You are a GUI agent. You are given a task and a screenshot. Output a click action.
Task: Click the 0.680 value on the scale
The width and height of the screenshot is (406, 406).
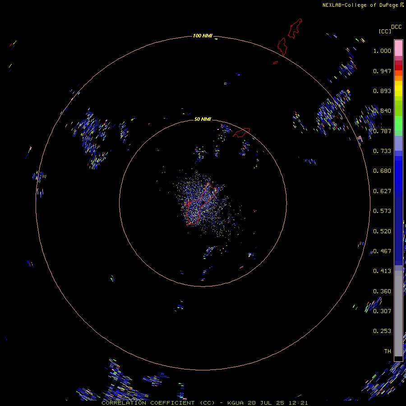[x=382, y=171]
